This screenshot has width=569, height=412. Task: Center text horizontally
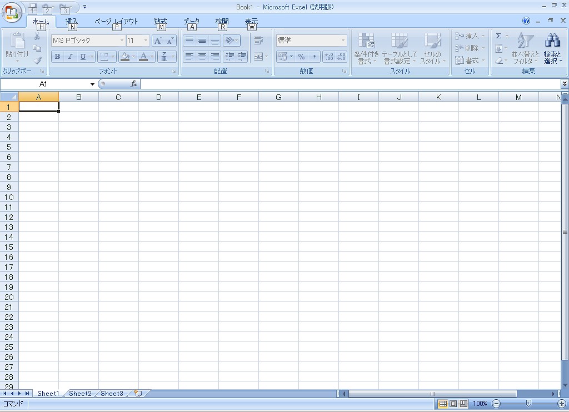[x=202, y=57]
